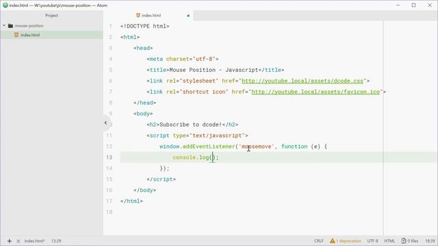Click line number 1 in gutter
The image size is (438, 246).
point(111,26)
